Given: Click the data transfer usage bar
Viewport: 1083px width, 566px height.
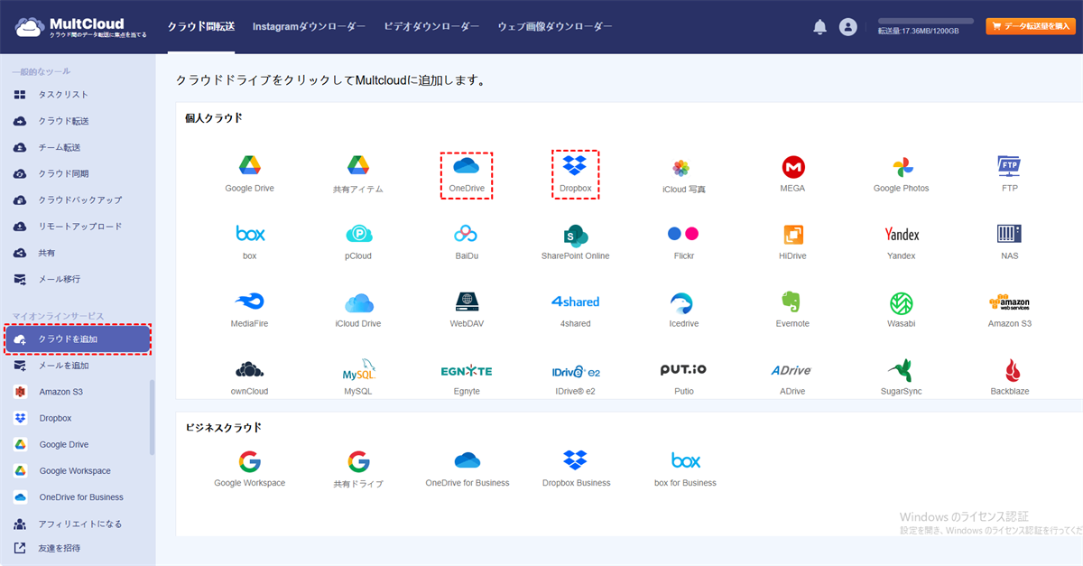Looking at the screenshot, I should tap(925, 21).
